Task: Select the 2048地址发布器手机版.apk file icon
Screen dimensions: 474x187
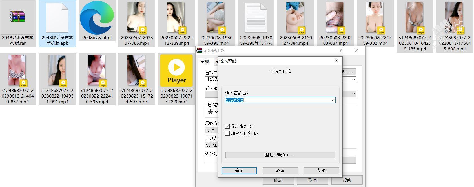Action: 57,17
